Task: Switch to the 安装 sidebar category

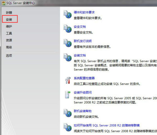Action: pos(9,19)
